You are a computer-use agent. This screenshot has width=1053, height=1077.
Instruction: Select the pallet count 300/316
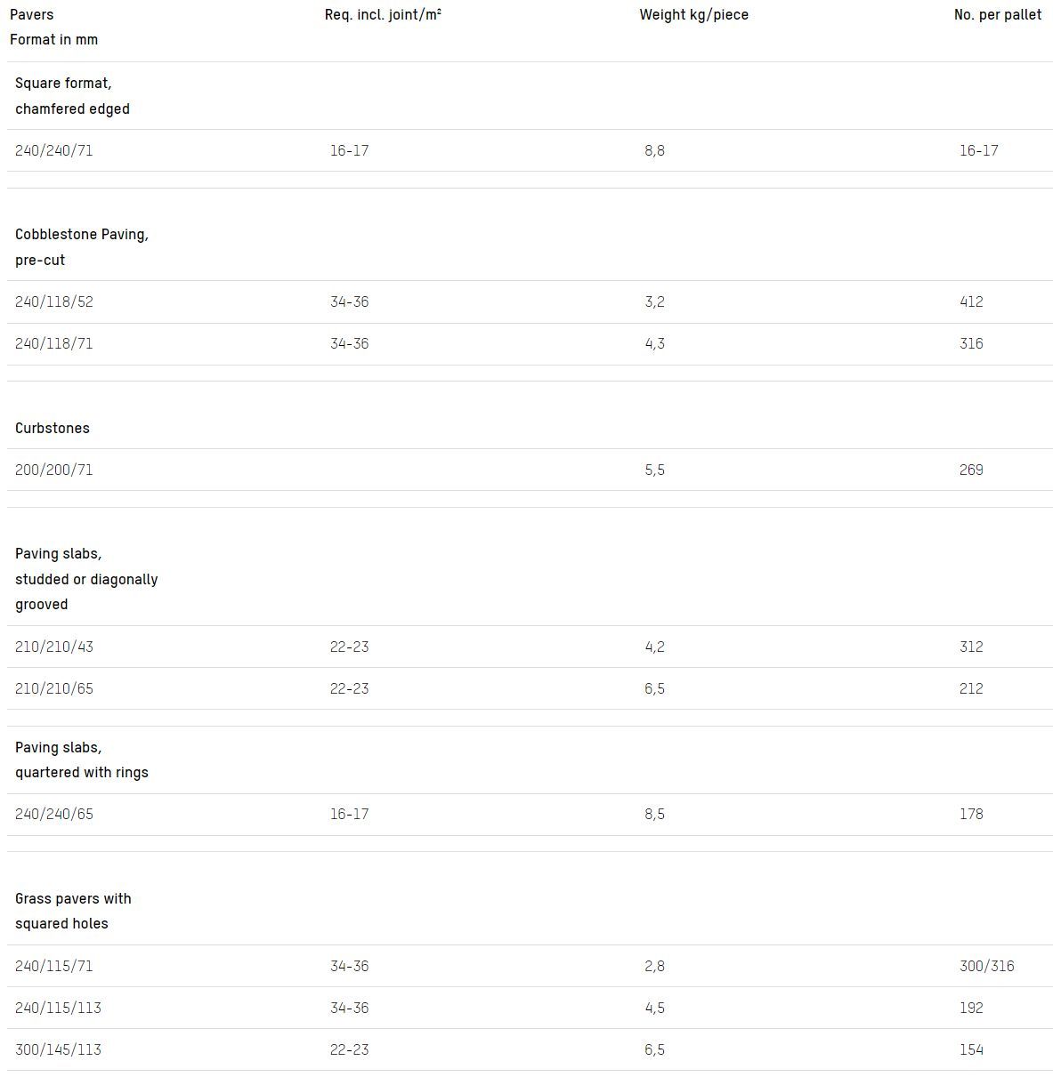986,966
